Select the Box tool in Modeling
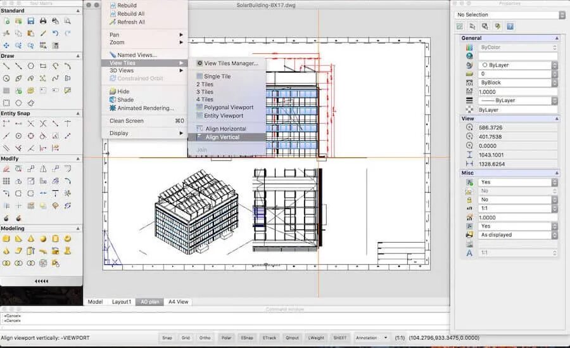Screen dimensions: 570x348 pyautogui.click(x=6, y=239)
